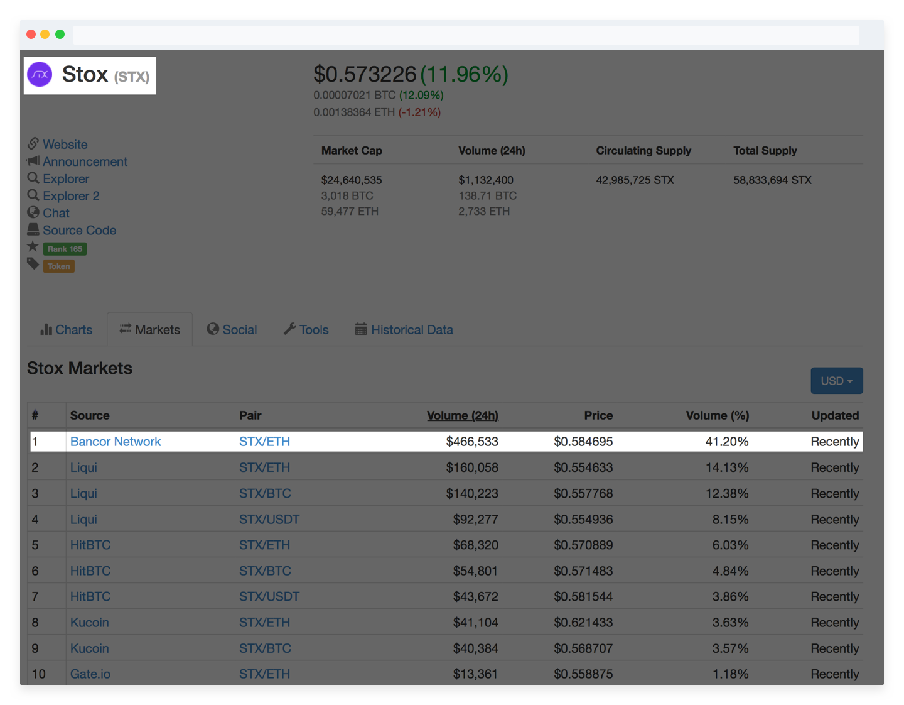This screenshot has width=904, height=705.
Task: Open the Announcement link
Action: (85, 161)
